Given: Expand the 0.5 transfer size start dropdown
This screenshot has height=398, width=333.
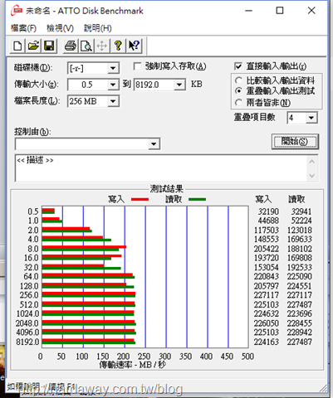Looking at the screenshot, I should click(113, 85).
